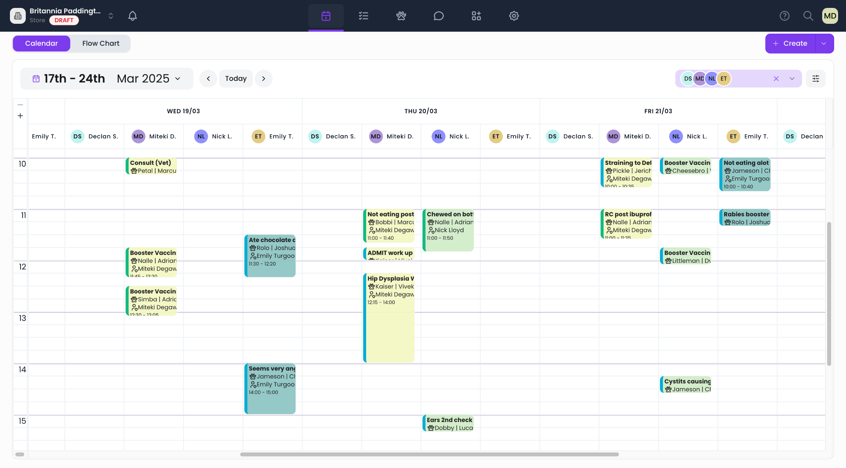Click the horizontal calendar scrollbar
Image resolution: width=846 pixels, height=468 pixels.
(429, 454)
